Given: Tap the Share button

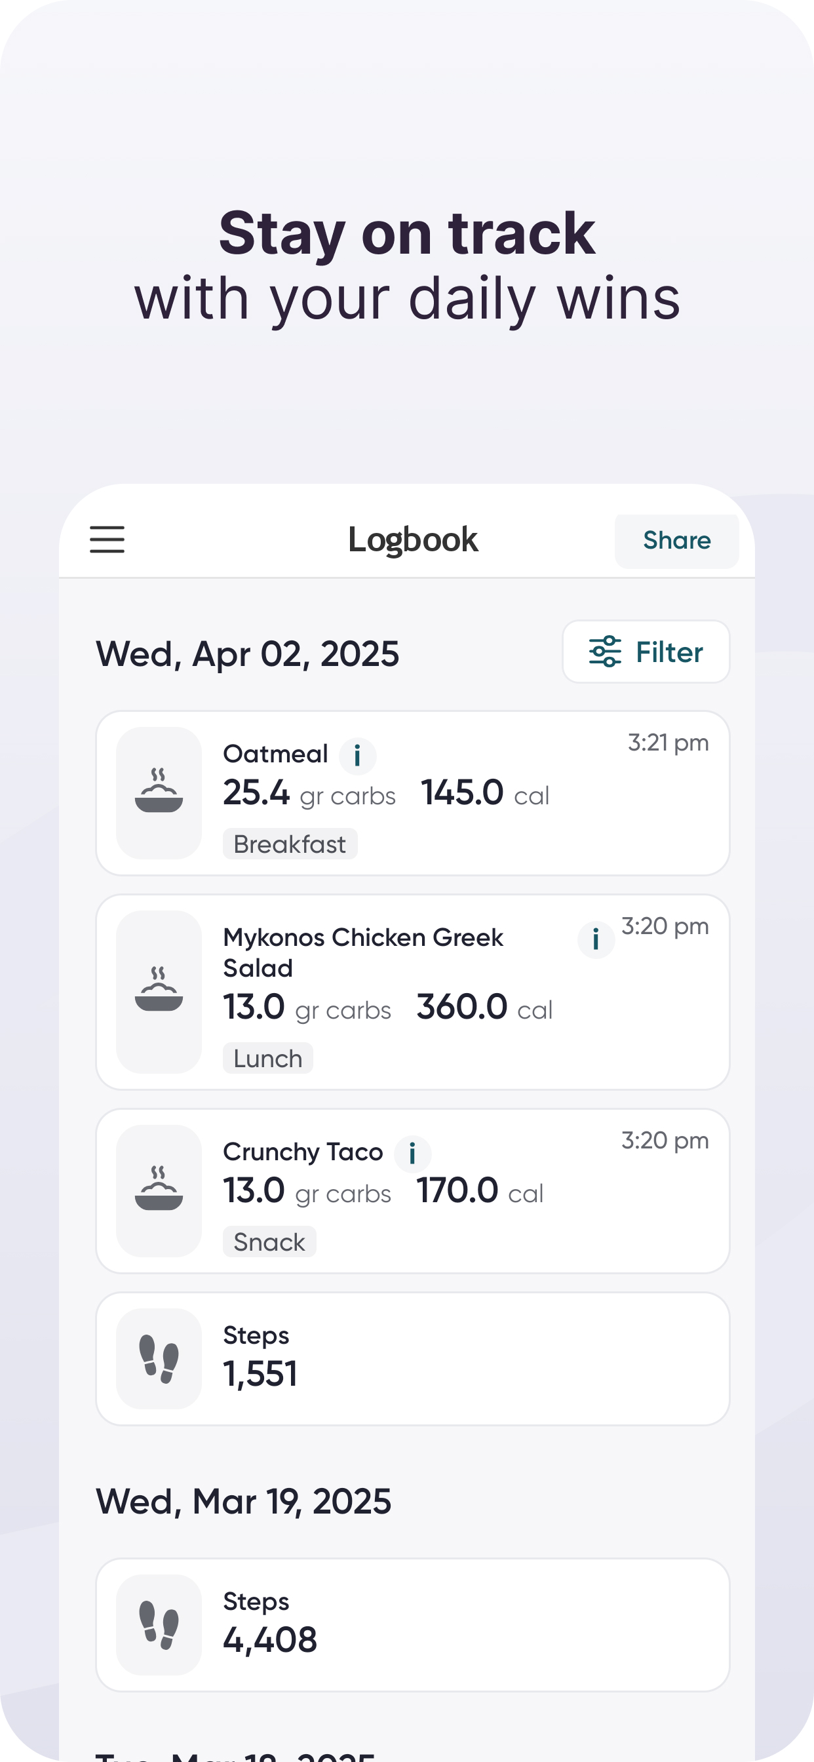Looking at the screenshot, I should click(x=676, y=541).
